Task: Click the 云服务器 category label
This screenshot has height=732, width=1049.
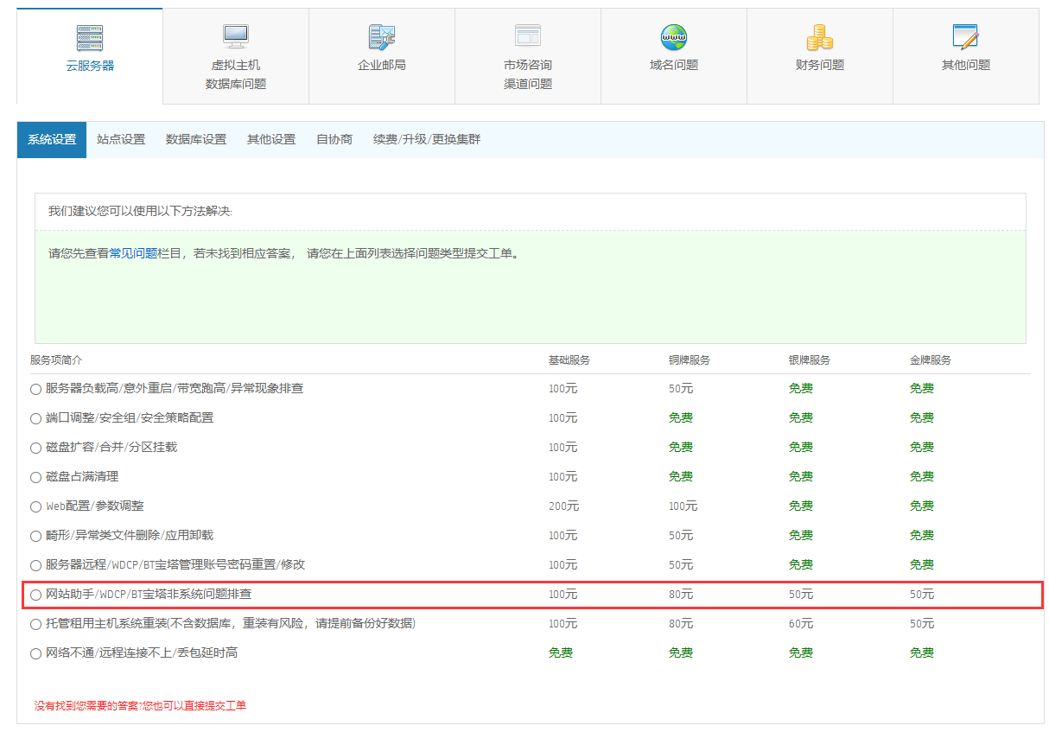Action: (90, 66)
